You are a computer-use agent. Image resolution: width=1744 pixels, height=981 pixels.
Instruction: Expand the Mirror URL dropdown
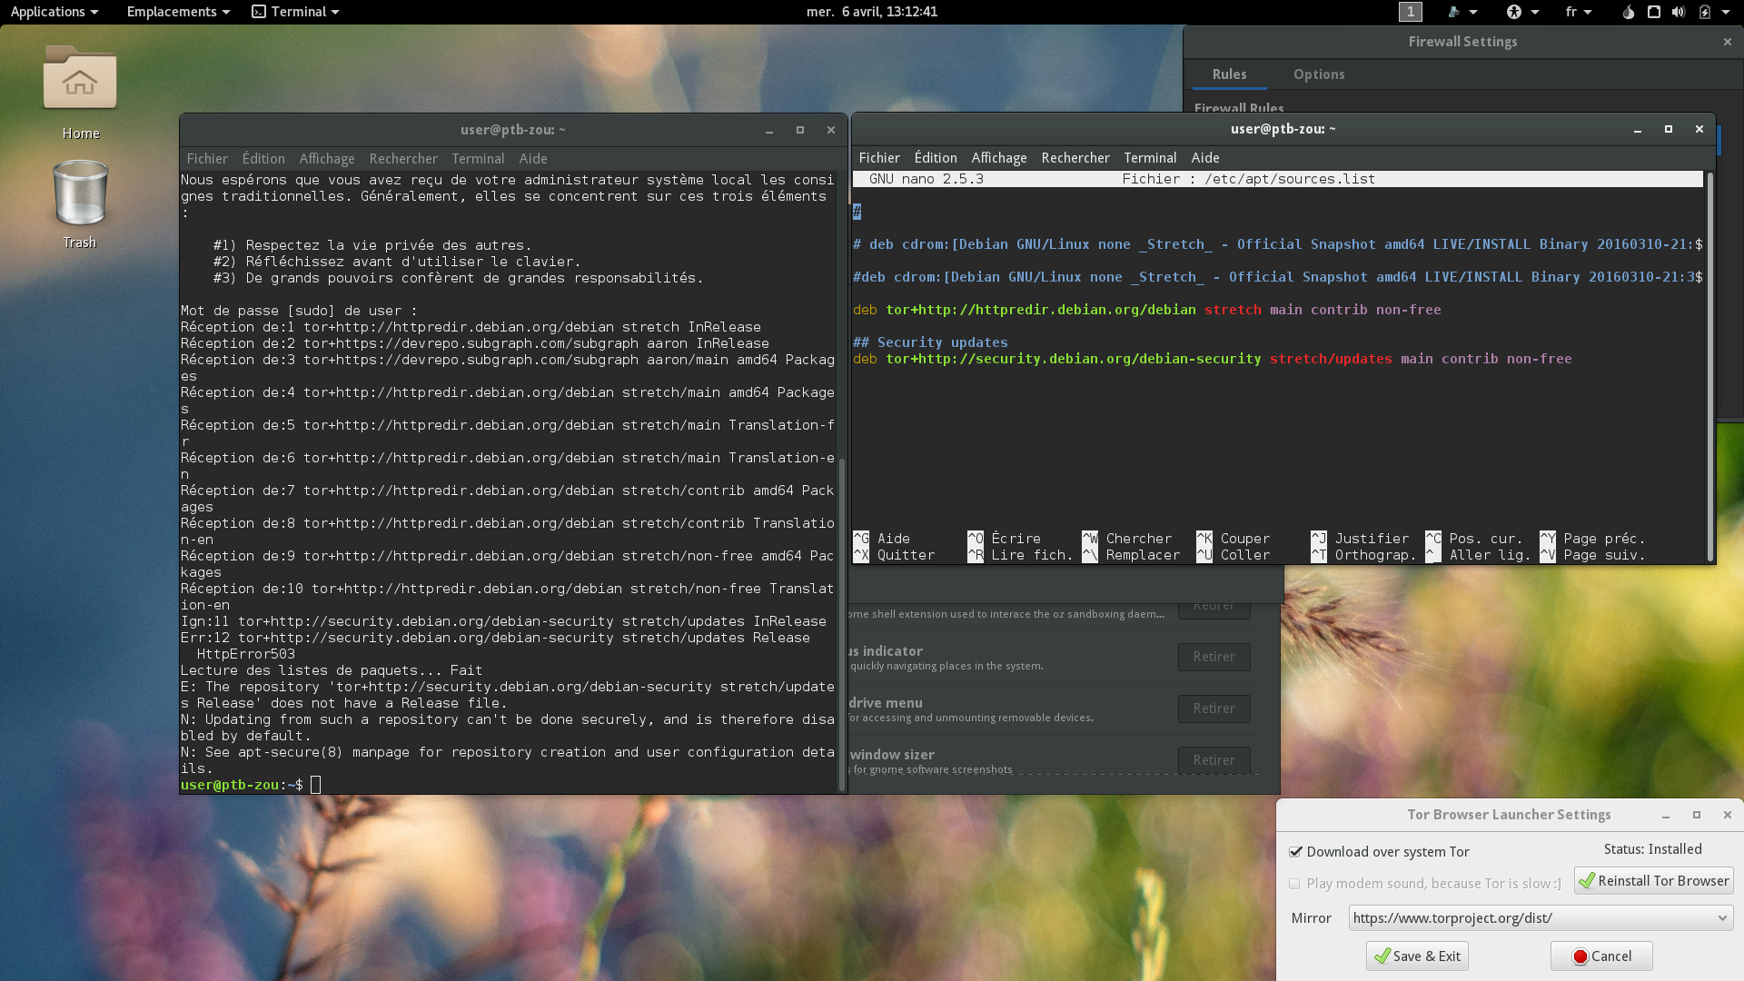pyautogui.click(x=1721, y=918)
